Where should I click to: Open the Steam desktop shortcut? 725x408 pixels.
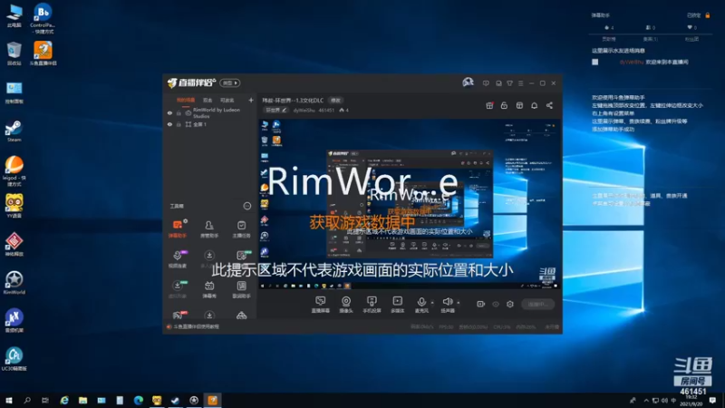tap(14, 131)
